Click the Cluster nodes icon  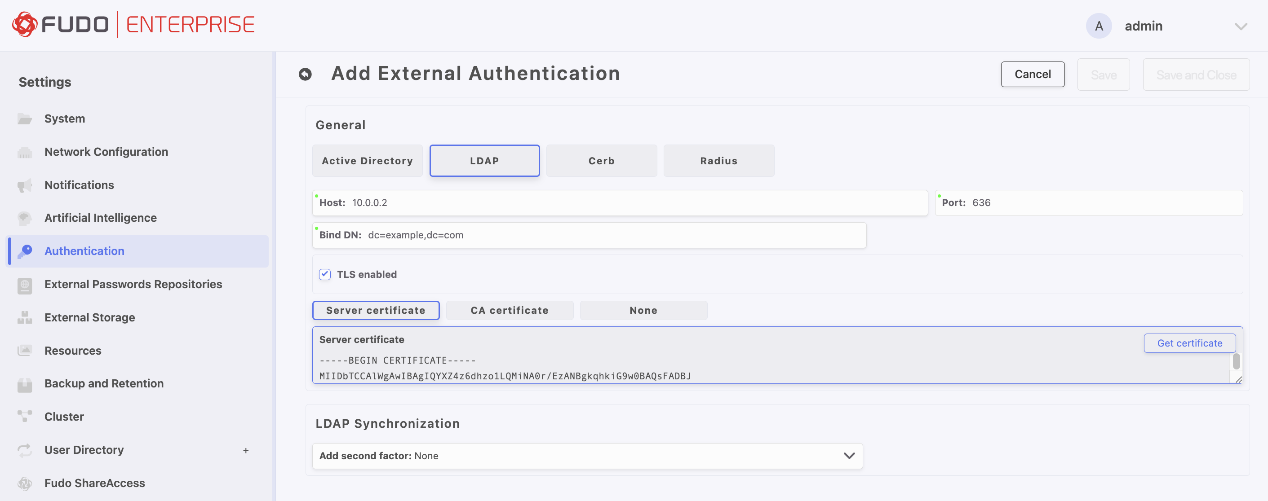coord(25,417)
